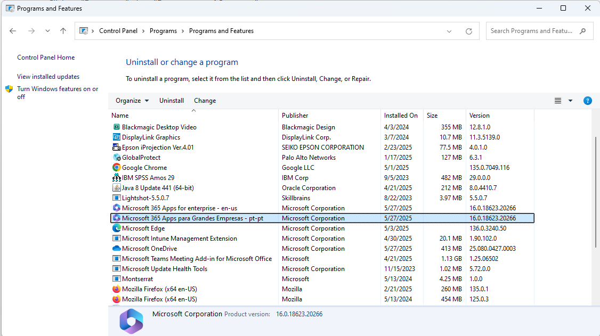Viewport: 600px width, 336px height.
Task: Click the Microsoft 365 Apps pt-pt icon
Action: [116, 218]
